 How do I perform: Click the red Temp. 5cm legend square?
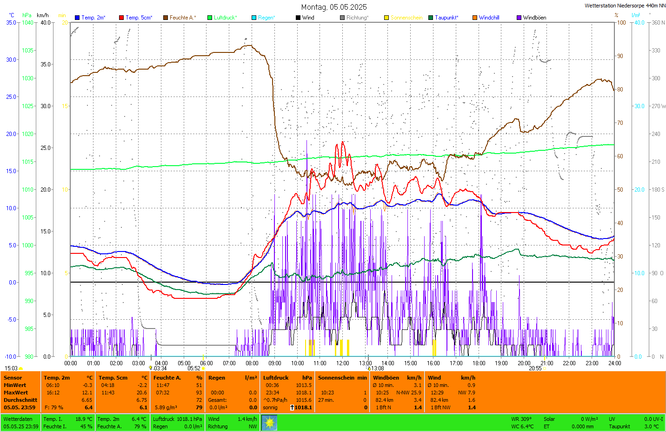tap(121, 18)
